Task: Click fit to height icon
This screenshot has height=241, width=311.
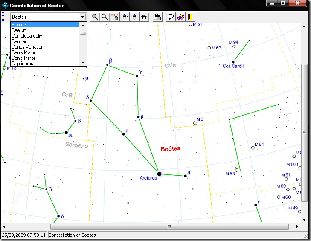Action: coord(134,17)
